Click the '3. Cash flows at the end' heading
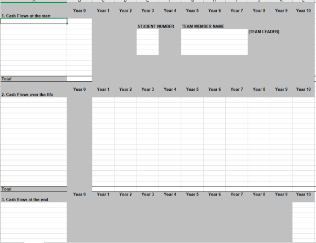 coord(25,200)
